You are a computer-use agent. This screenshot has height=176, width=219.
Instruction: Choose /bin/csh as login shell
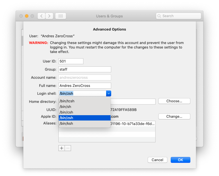(85, 112)
